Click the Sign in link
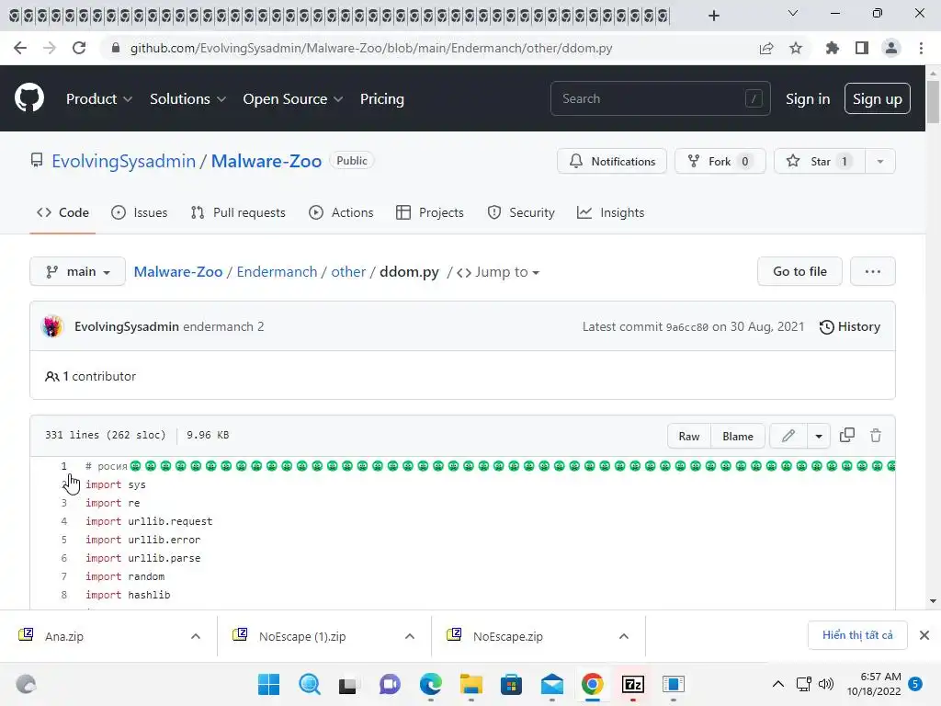This screenshot has height=706, width=941. (808, 98)
